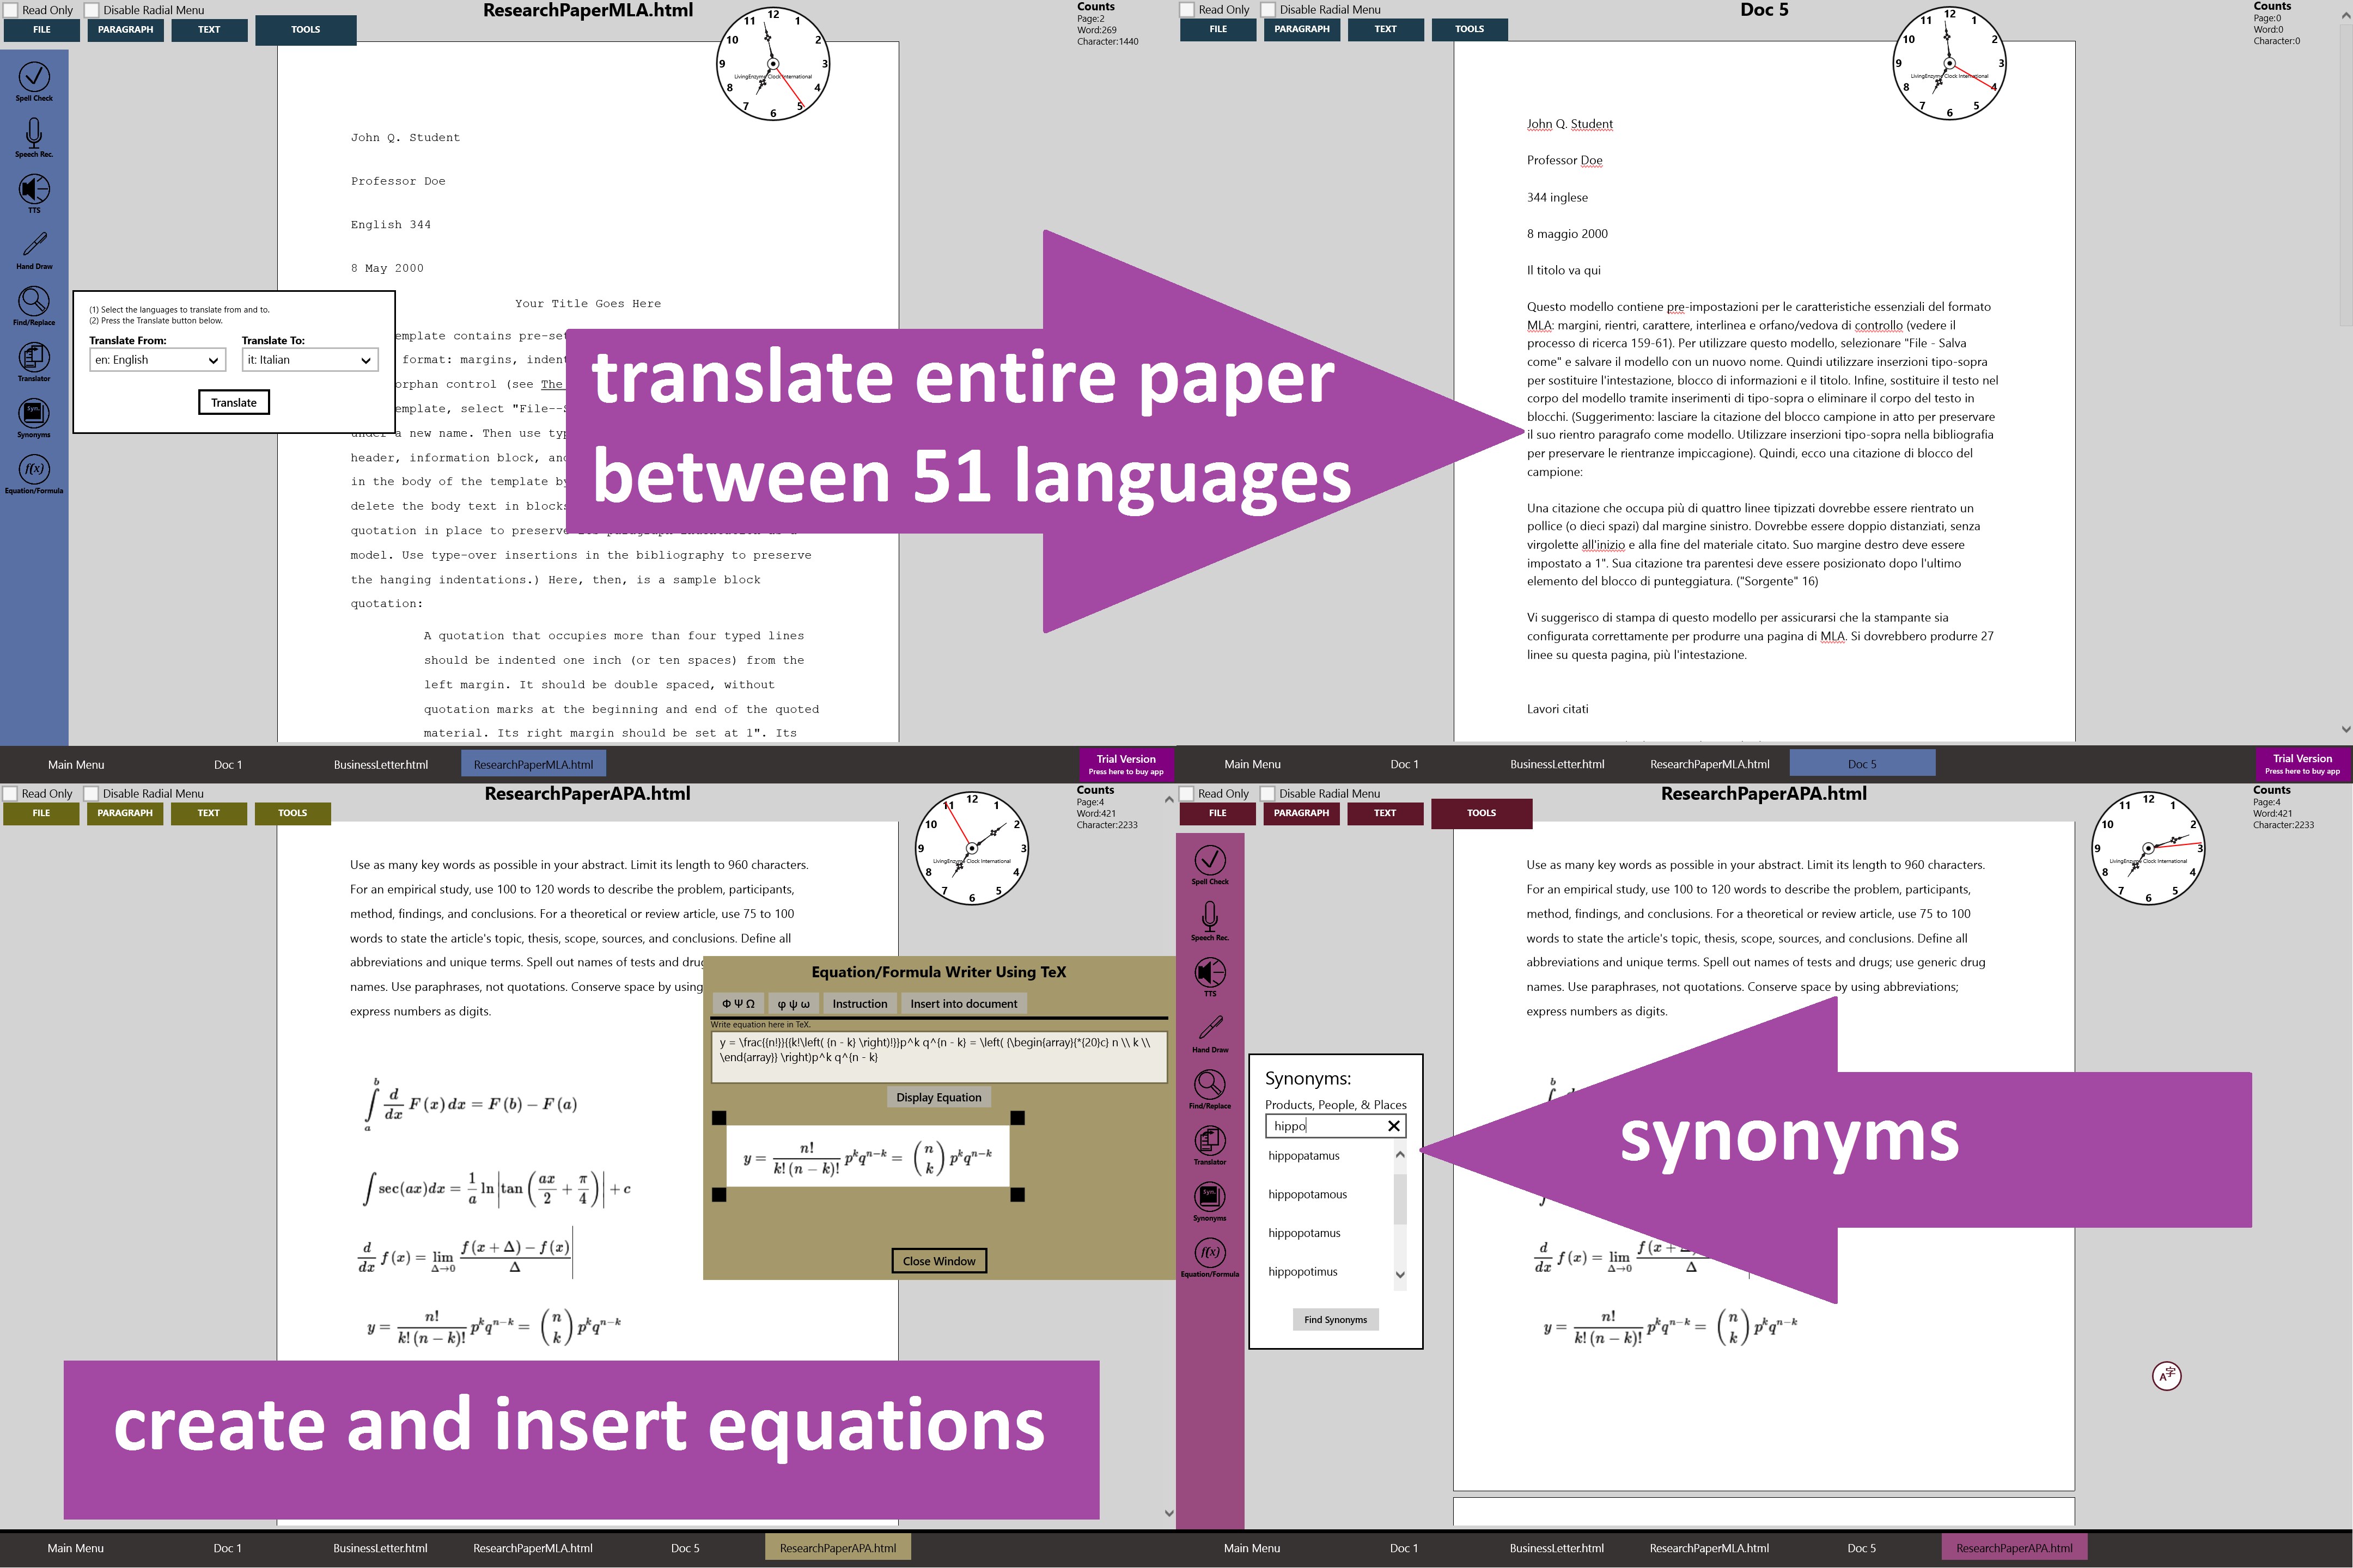Screen dimensions: 2353x1568
Task: Click the Spell Check icon in blue sidebar
Action: [34, 78]
